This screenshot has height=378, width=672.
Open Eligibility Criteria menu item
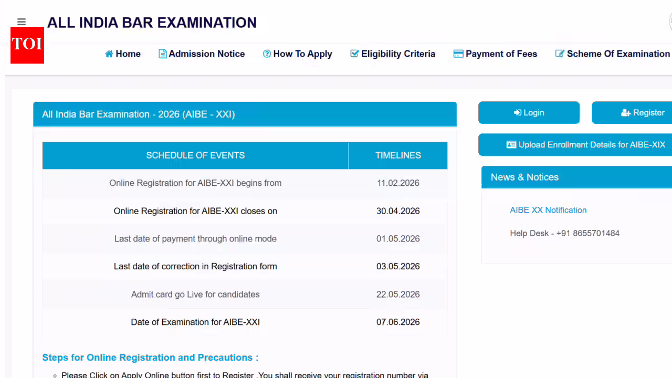[393, 54]
